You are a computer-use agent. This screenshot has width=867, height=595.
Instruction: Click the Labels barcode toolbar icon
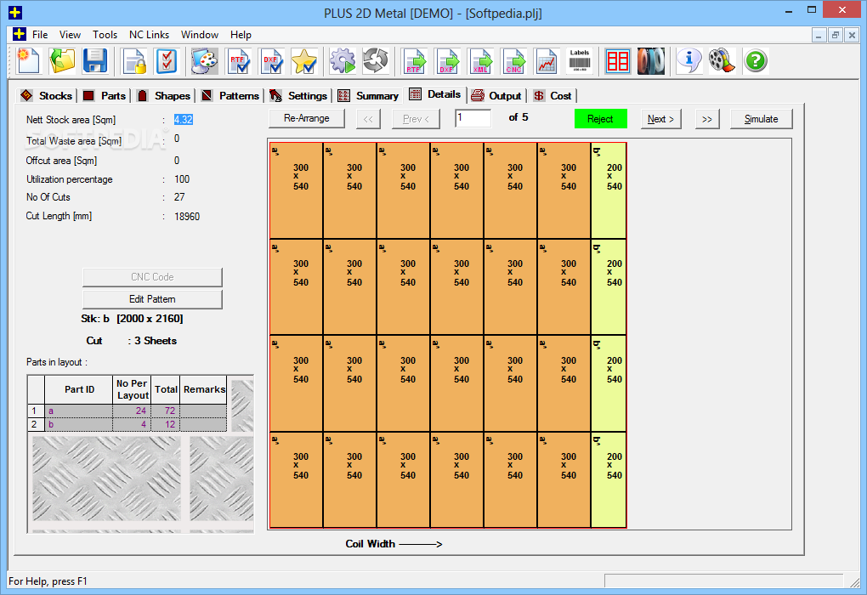[580, 61]
